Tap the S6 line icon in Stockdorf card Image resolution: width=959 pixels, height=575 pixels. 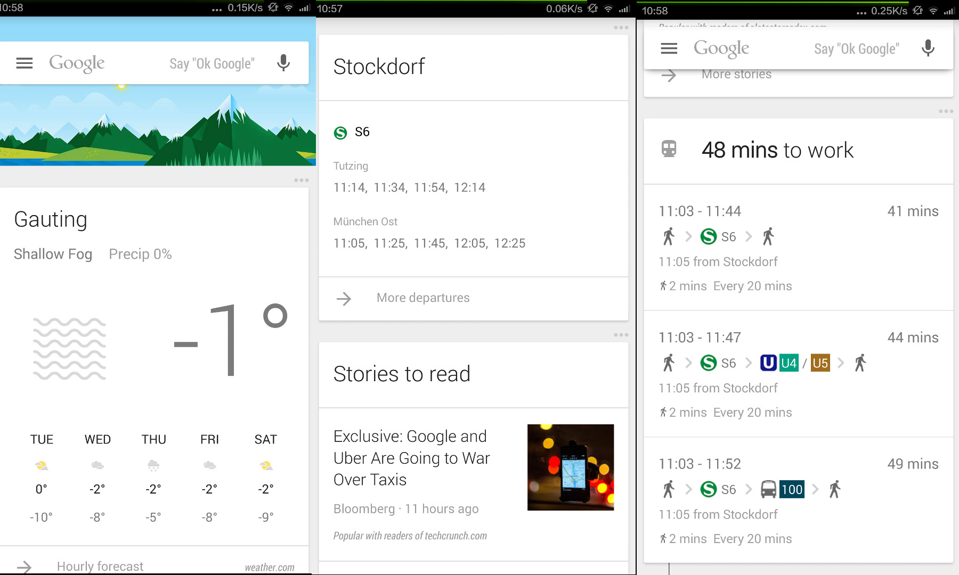[340, 133]
